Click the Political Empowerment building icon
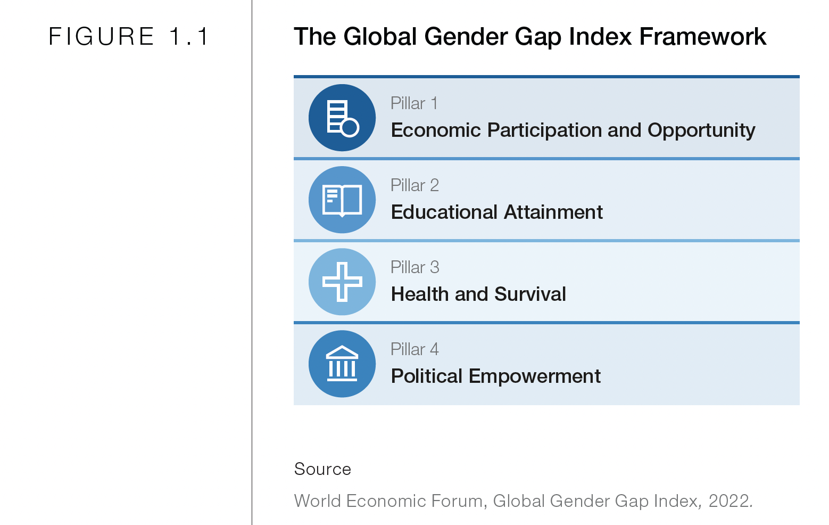This screenshot has width=829, height=525. [342, 364]
